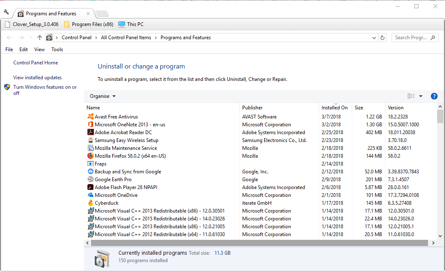Refresh the Programs and Features view

click(382, 38)
